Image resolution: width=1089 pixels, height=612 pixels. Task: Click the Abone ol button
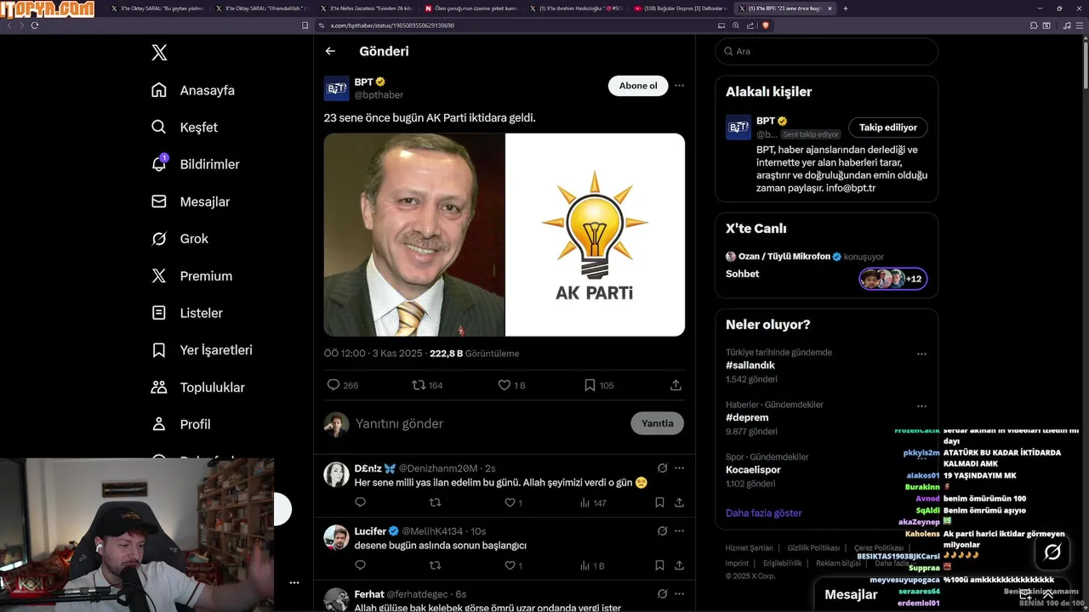coord(638,86)
